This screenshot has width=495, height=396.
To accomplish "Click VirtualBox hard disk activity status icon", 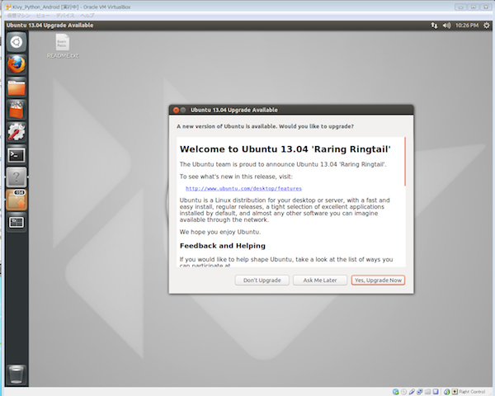I will [x=395, y=392].
